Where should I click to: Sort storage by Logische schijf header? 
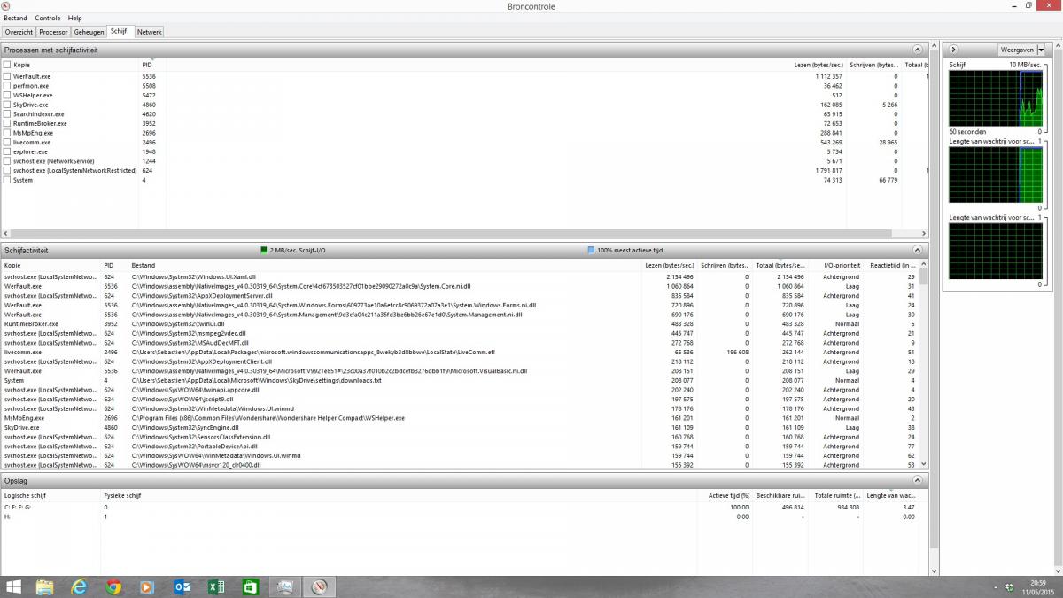50,495
